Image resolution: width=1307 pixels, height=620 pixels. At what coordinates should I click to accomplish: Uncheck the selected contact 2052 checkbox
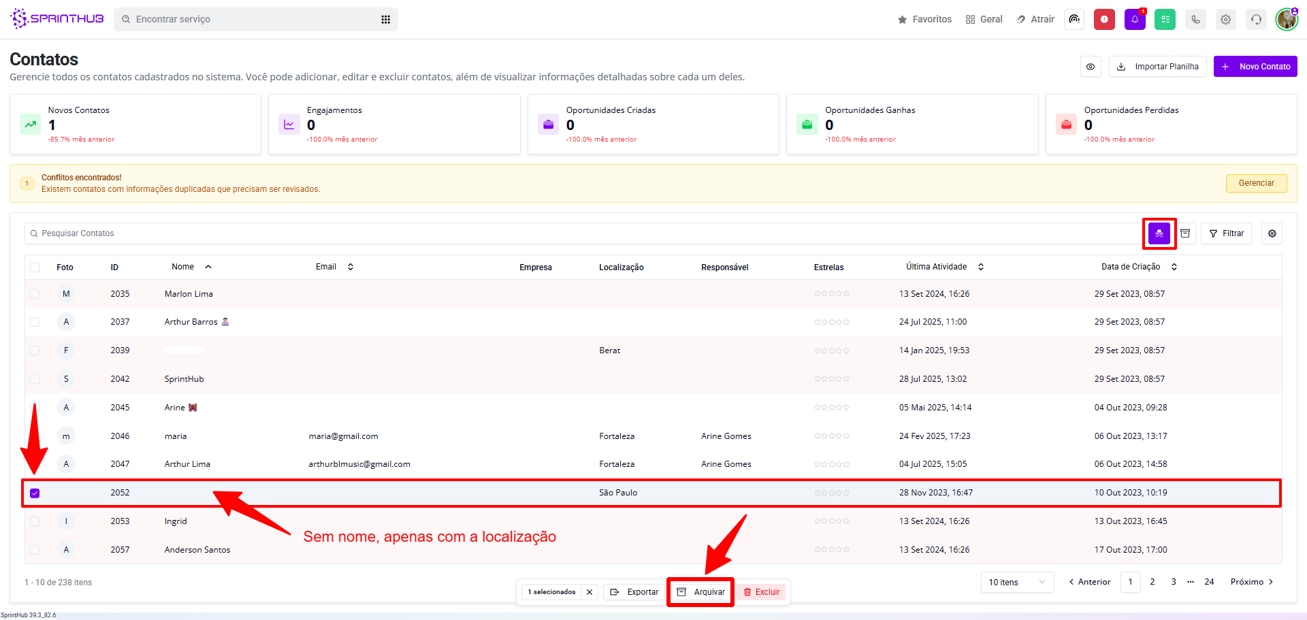coord(35,493)
